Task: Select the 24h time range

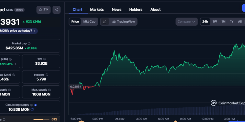Action: (x=205, y=22)
